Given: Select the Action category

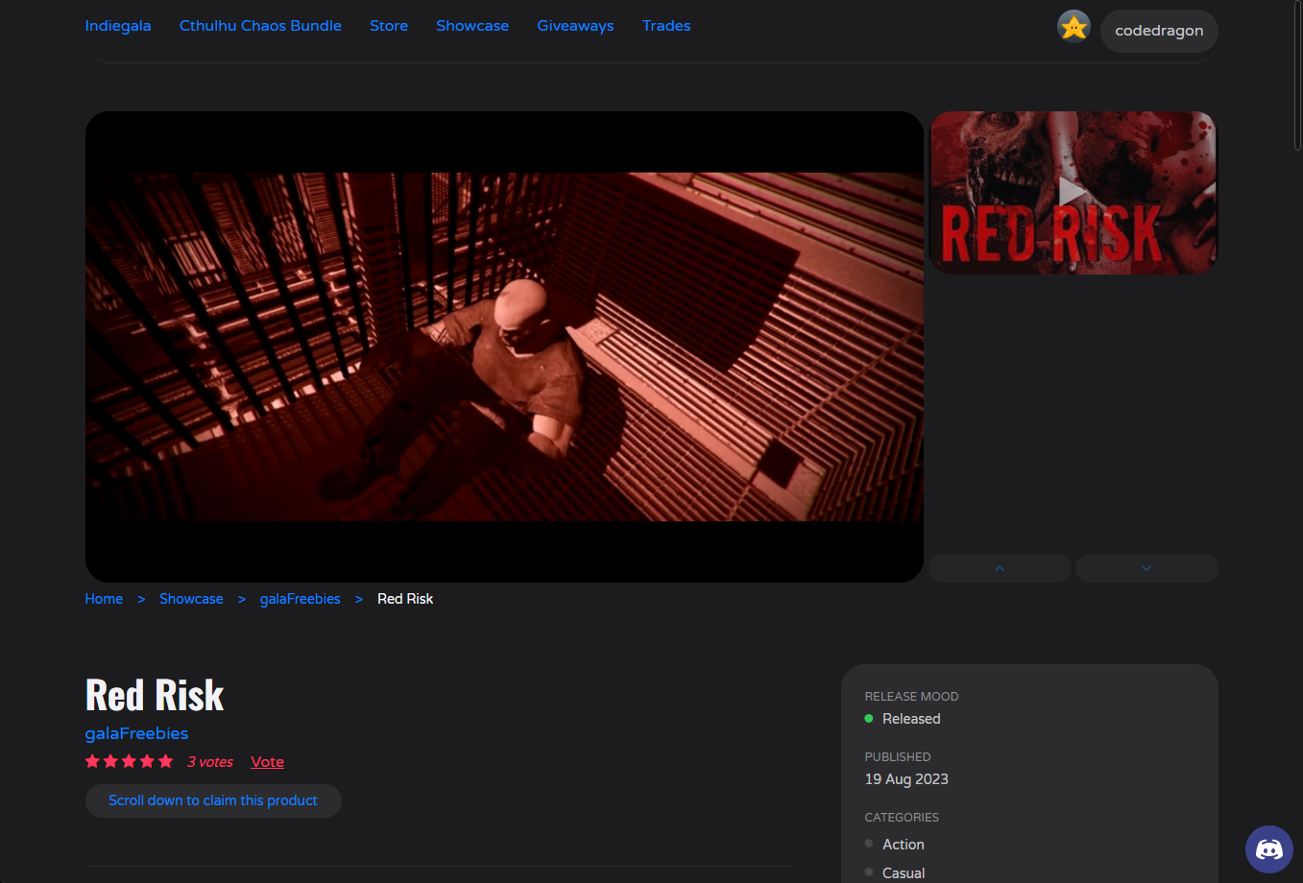Looking at the screenshot, I should 904,845.
